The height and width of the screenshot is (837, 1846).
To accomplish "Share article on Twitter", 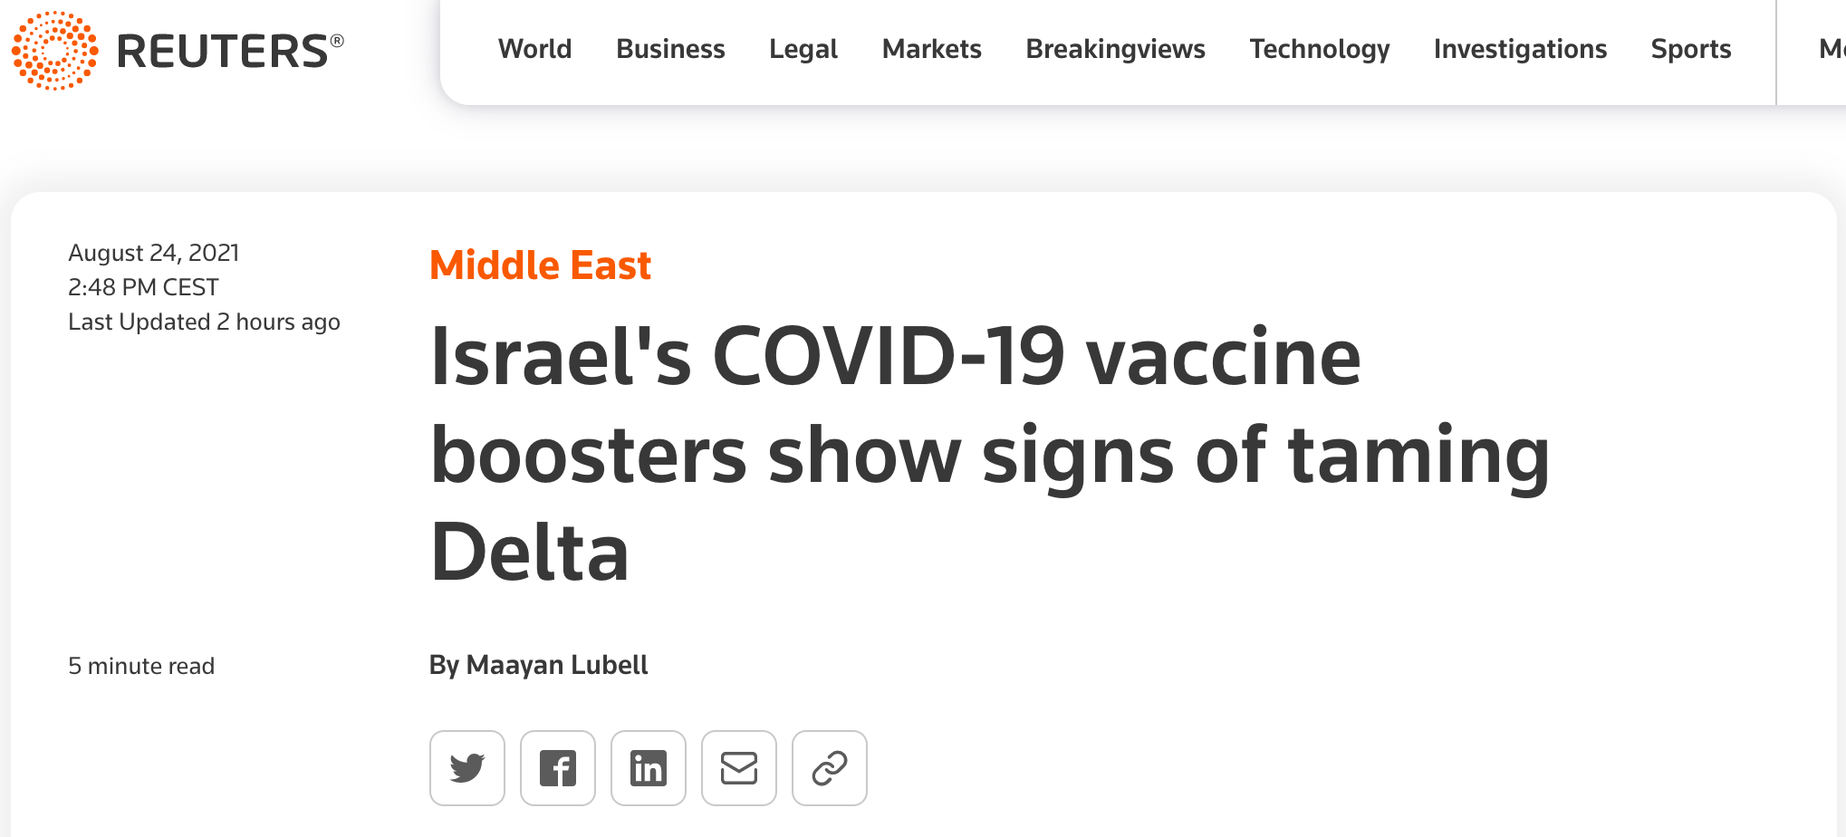I will tap(467, 768).
